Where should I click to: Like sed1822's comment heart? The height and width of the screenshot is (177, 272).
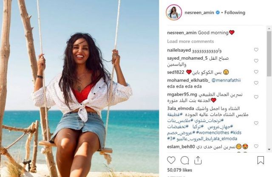(x=256, y=72)
